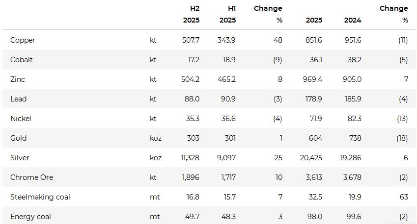
Task: Click the koz unit in the Gold row
Action: (x=156, y=138)
